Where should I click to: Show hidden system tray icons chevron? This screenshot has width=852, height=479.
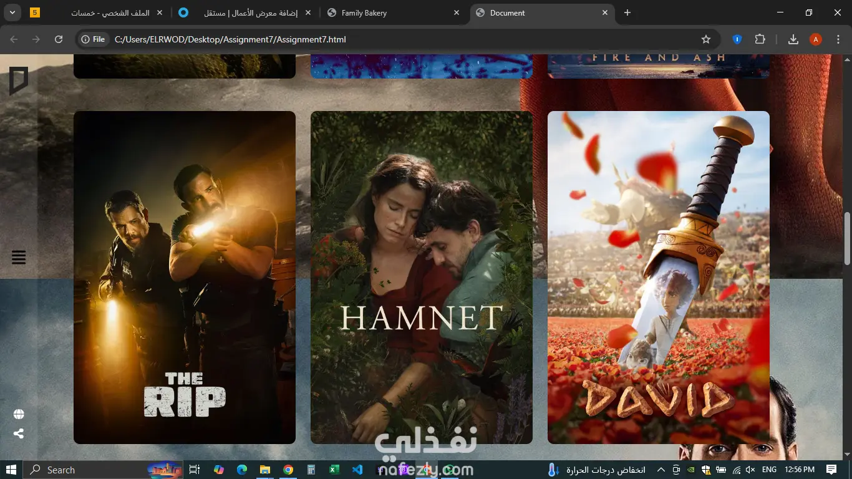pyautogui.click(x=661, y=470)
